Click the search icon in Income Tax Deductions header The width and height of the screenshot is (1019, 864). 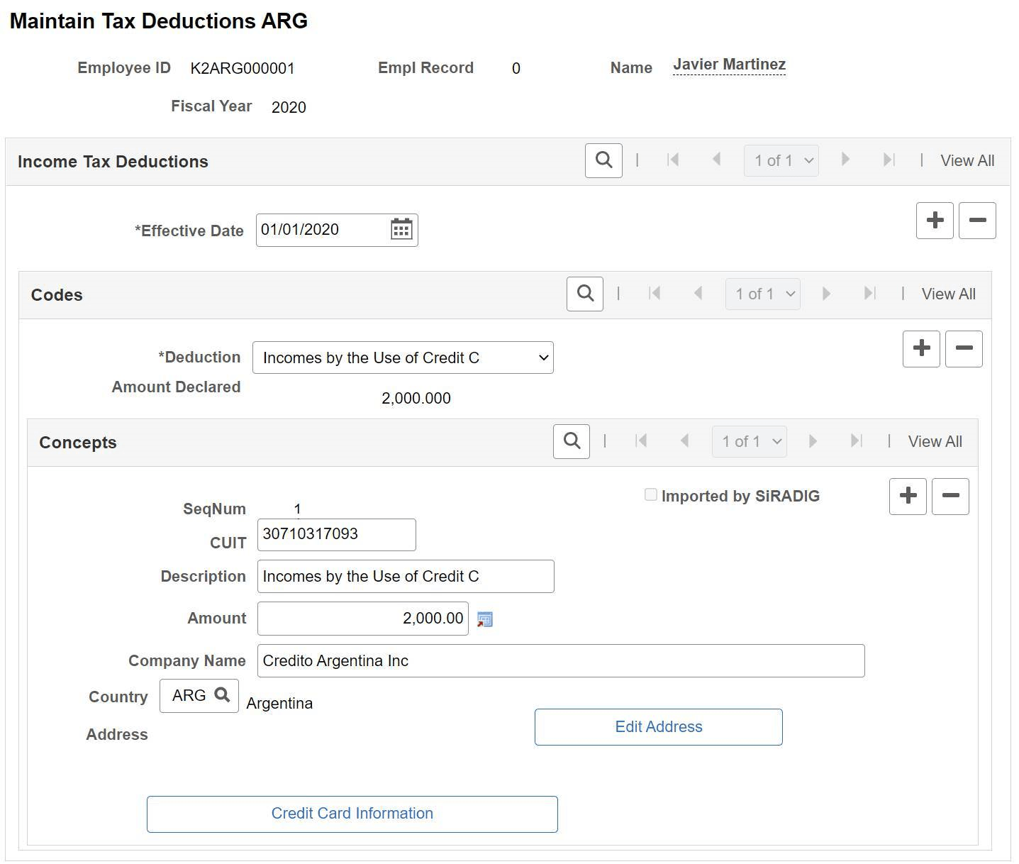click(x=603, y=160)
